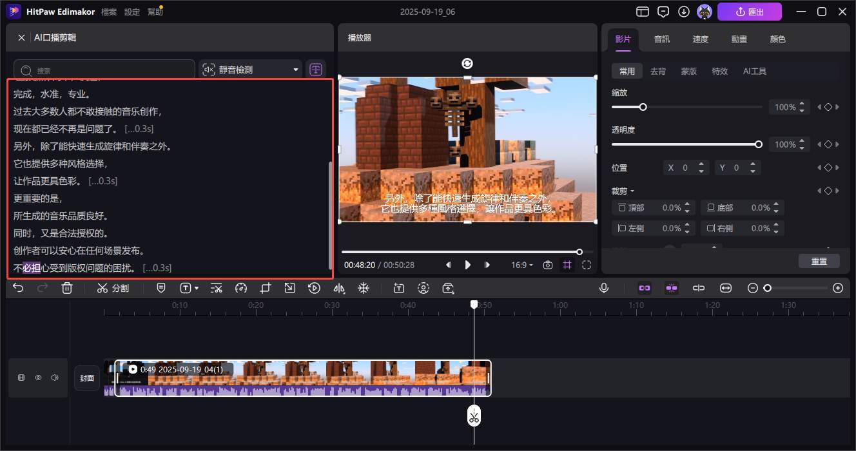Click the microphone icon to record voiceover
856x451 pixels.
tap(604, 288)
